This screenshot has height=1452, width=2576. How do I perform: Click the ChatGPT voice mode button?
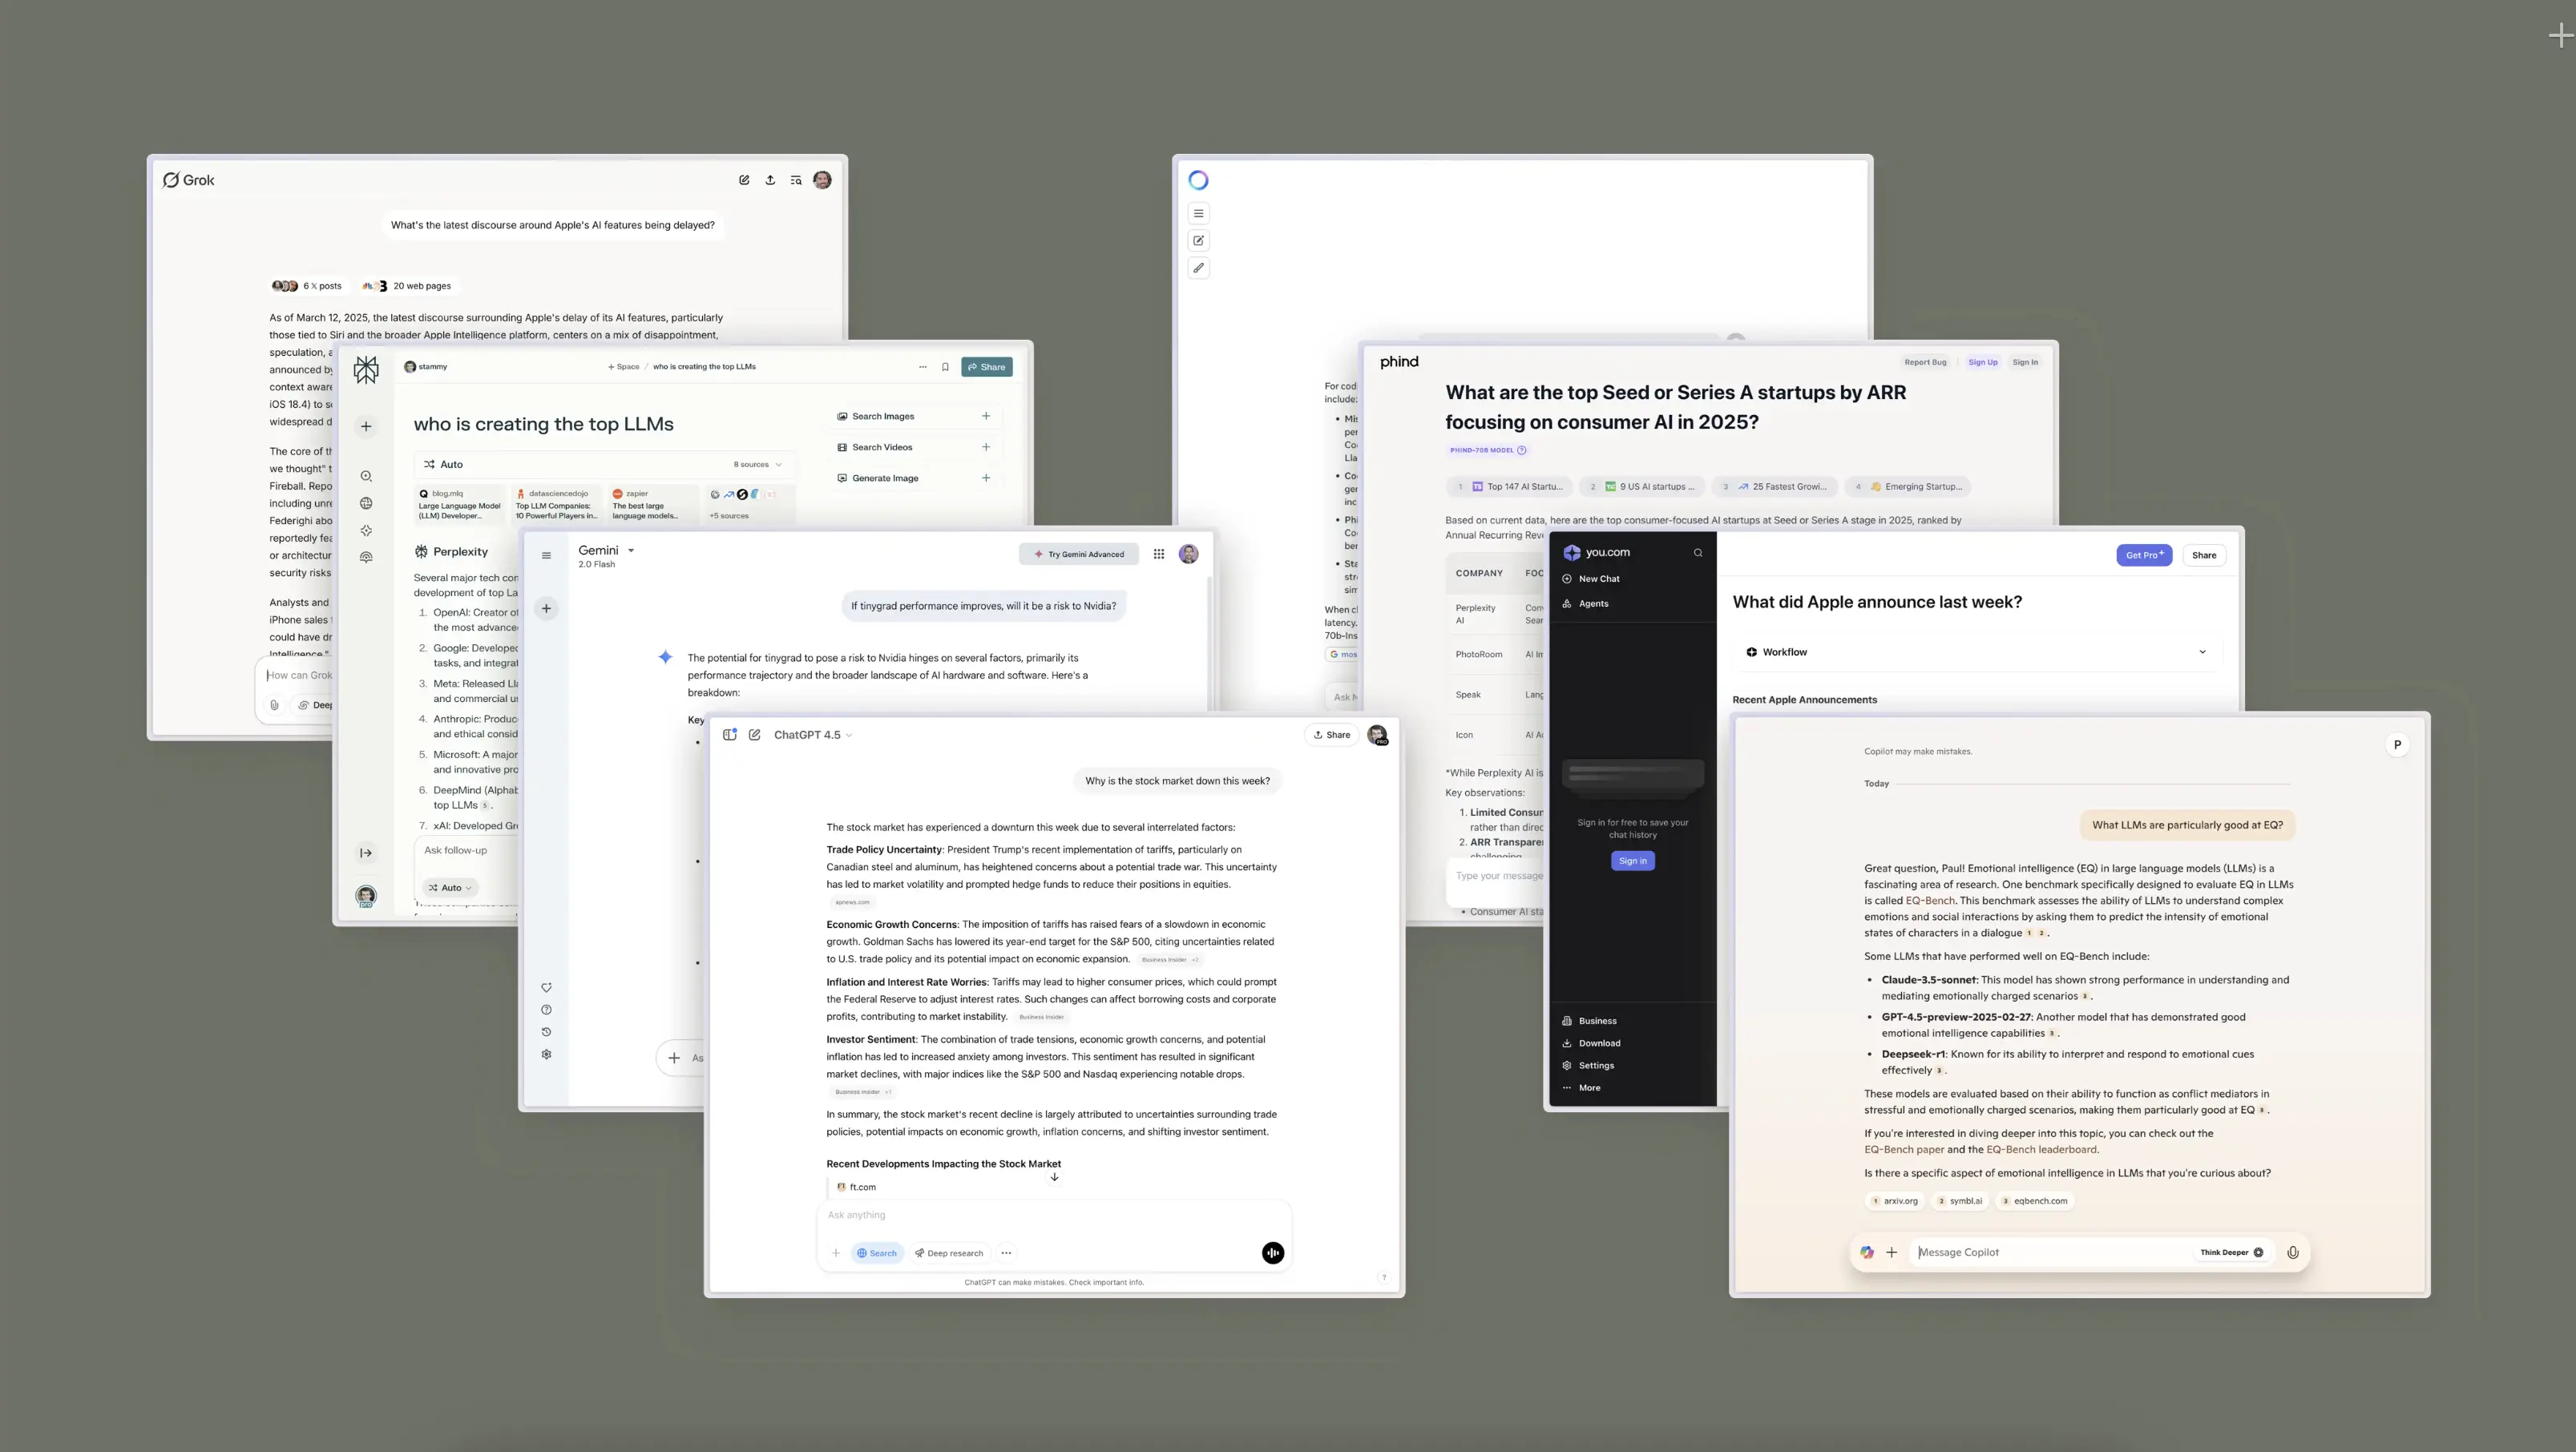pyautogui.click(x=1272, y=1253)
